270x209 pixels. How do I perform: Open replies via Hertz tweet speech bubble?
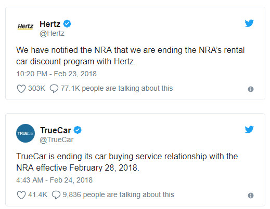point(54,89)
